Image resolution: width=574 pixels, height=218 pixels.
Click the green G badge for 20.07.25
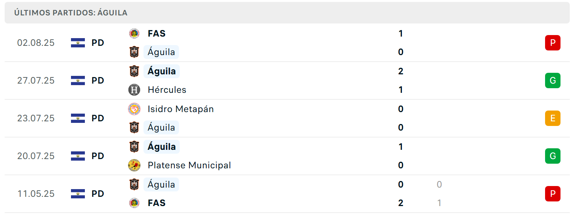[552, 156]
